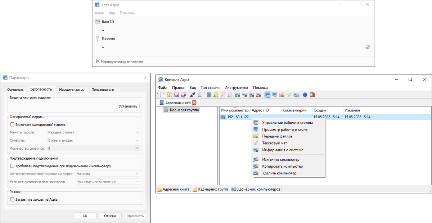Choose Копировать компьютер from context menu
Viewport: 432px width, 223px height.
click(x=288, y=166)
